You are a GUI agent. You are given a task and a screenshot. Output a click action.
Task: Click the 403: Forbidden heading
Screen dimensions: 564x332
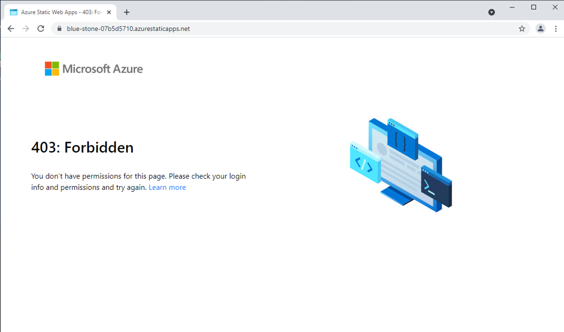click(82, 147)
